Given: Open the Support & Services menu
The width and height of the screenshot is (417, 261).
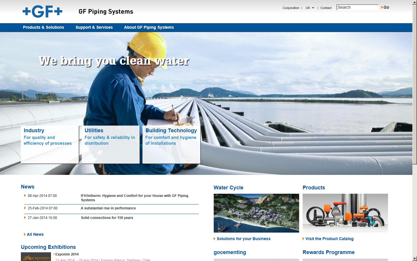Looking at the screenshot, I should click(x=94, y=27).
